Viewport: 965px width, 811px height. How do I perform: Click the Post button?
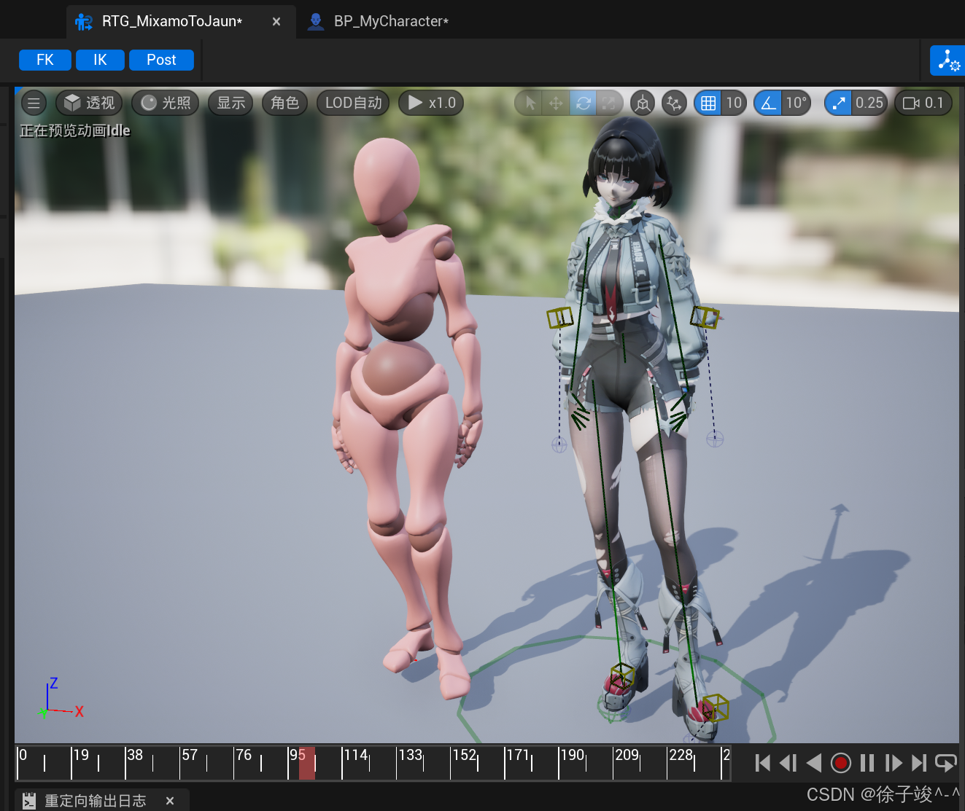click(161, 60)
